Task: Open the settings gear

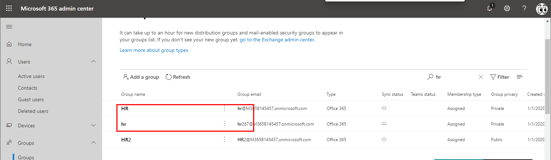Action: pos(507,8)
